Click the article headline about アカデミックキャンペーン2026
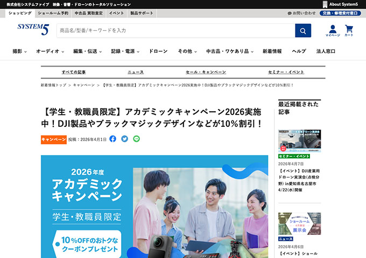366x258 pixels. [x=152, y=118]
